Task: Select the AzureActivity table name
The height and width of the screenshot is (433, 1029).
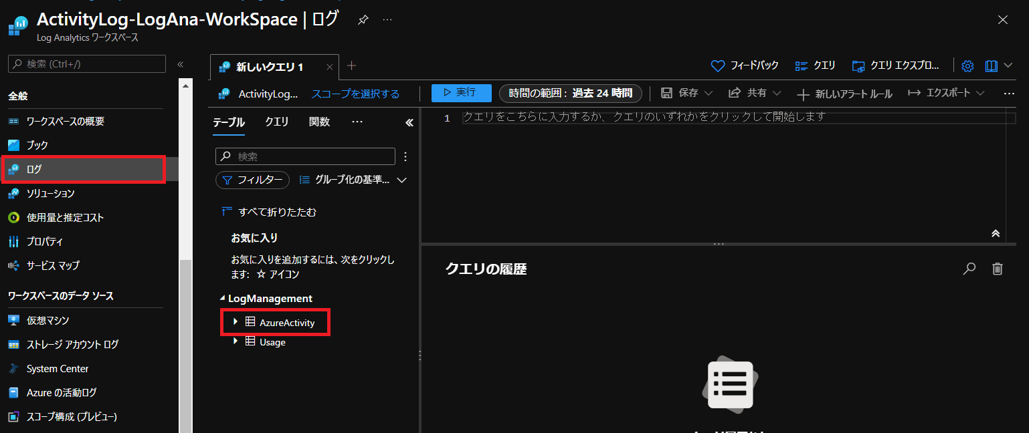Action: pos(287,323)
